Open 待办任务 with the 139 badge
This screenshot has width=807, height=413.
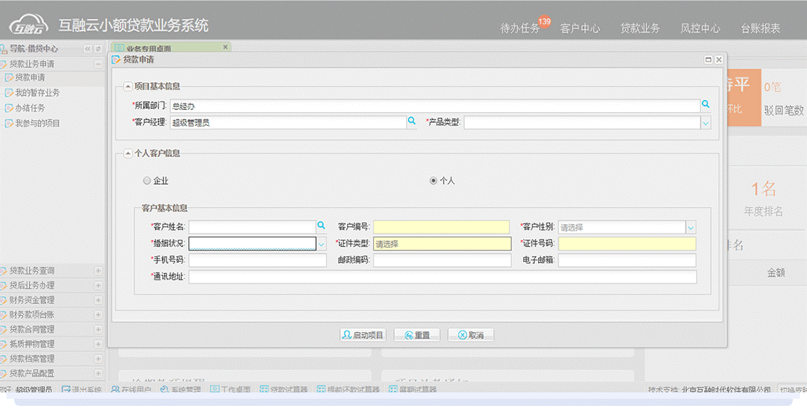[x=520, y=28]
